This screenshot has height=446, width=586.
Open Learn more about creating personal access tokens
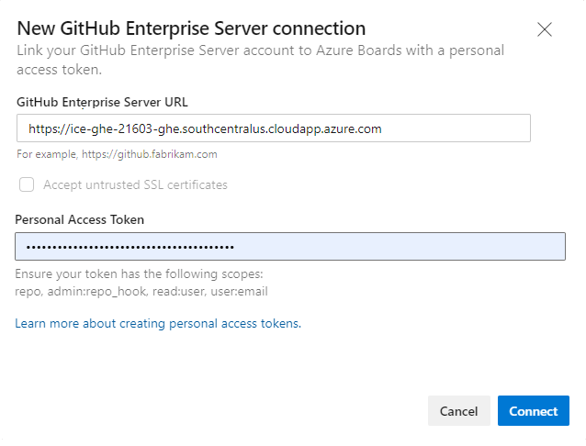coord(158,323)
